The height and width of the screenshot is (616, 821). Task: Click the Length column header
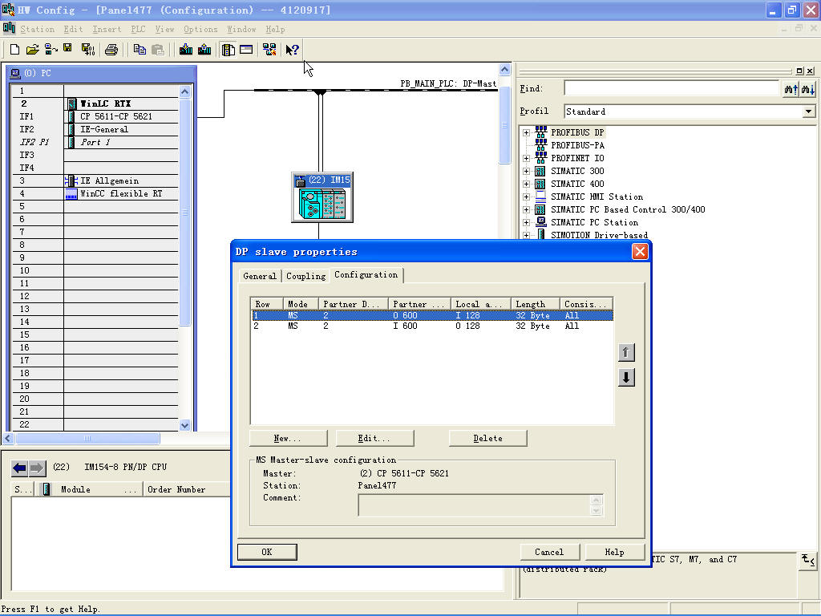(x=535, y=304)
